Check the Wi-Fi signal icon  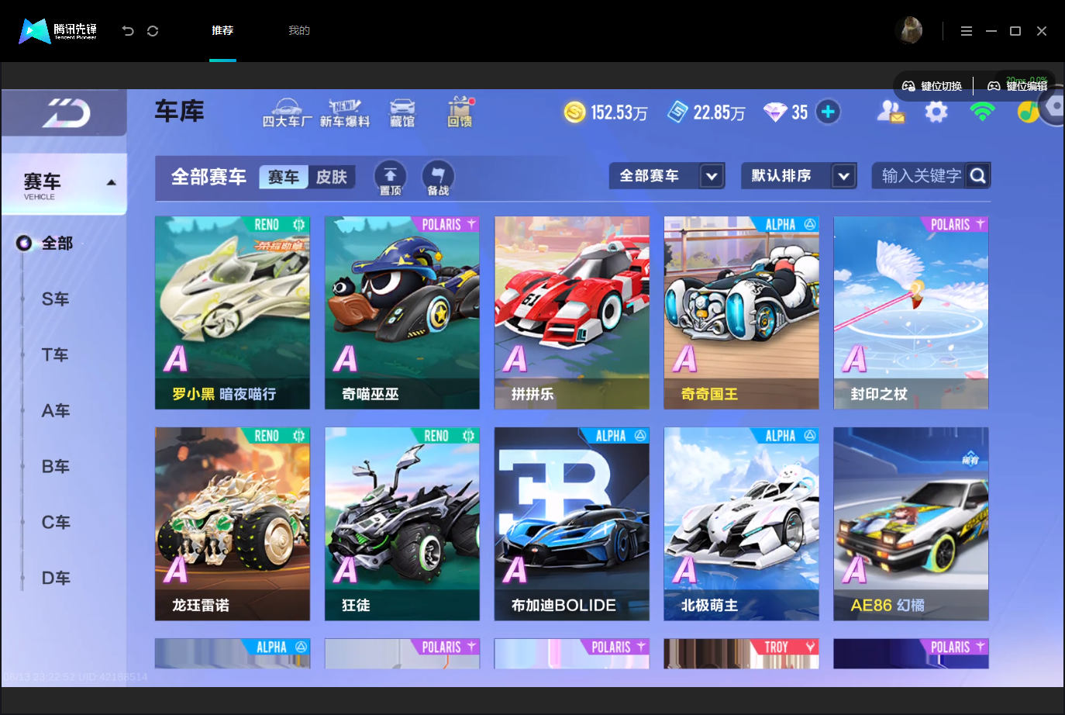pos(982,112)
